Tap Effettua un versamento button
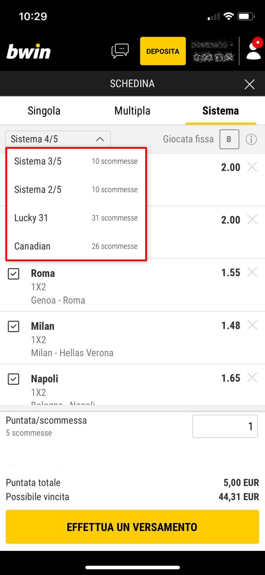The width and height of the screenshot is (265, 575). click(x=132, y=527)
